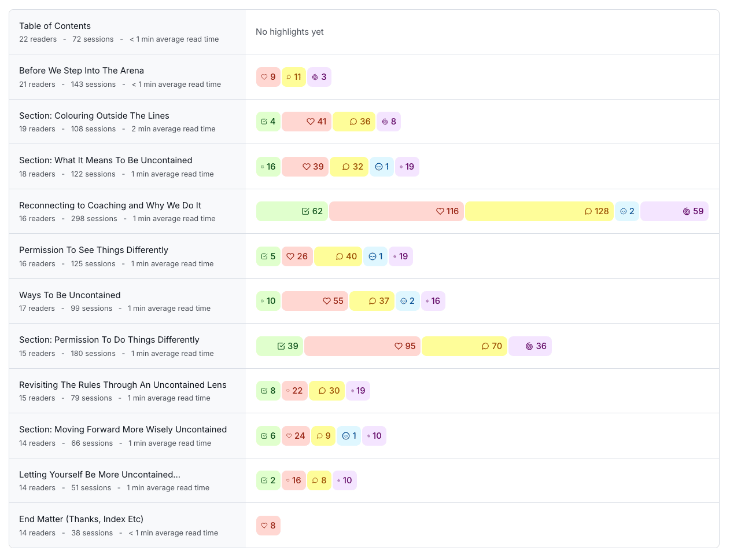Click "Revisiting The Rules Through An Uncontained Lens"
Image resolution: width=730 pixels, height=558 pixels.
click(x=123, y=385)
